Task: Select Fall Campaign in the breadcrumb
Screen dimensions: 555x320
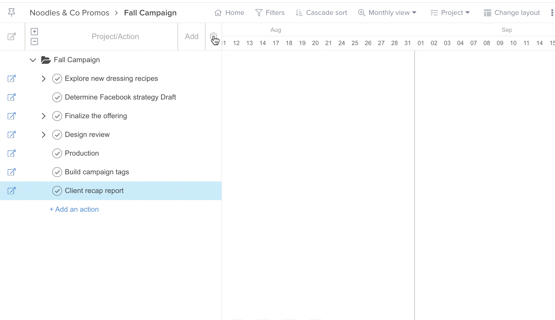Action: tap(150, 12)
